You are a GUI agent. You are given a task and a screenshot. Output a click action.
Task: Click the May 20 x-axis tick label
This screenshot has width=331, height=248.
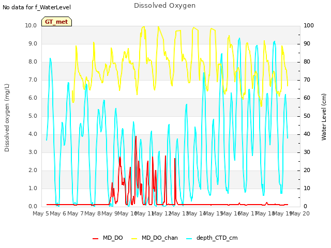[x=300, y=213]
